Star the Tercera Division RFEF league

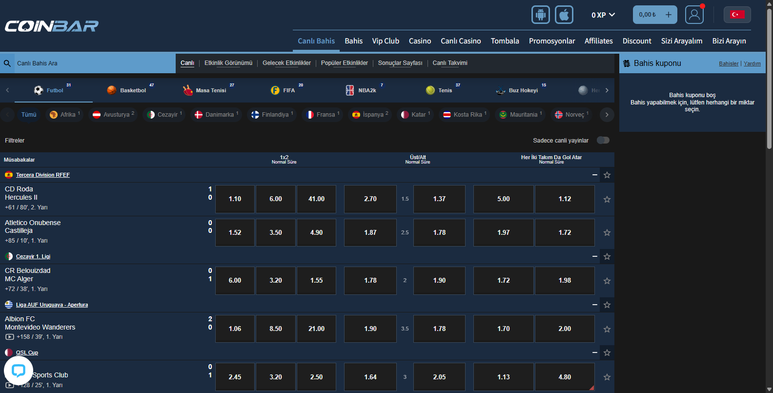tap(607, 175)
